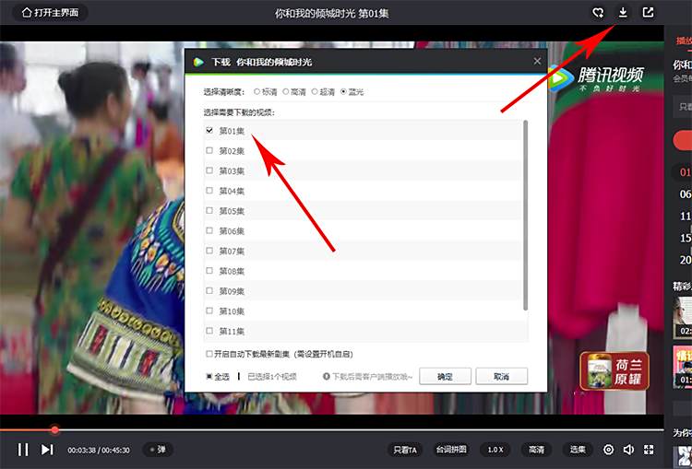Open the 高清 quality menu in player bar

pos(537,450)
